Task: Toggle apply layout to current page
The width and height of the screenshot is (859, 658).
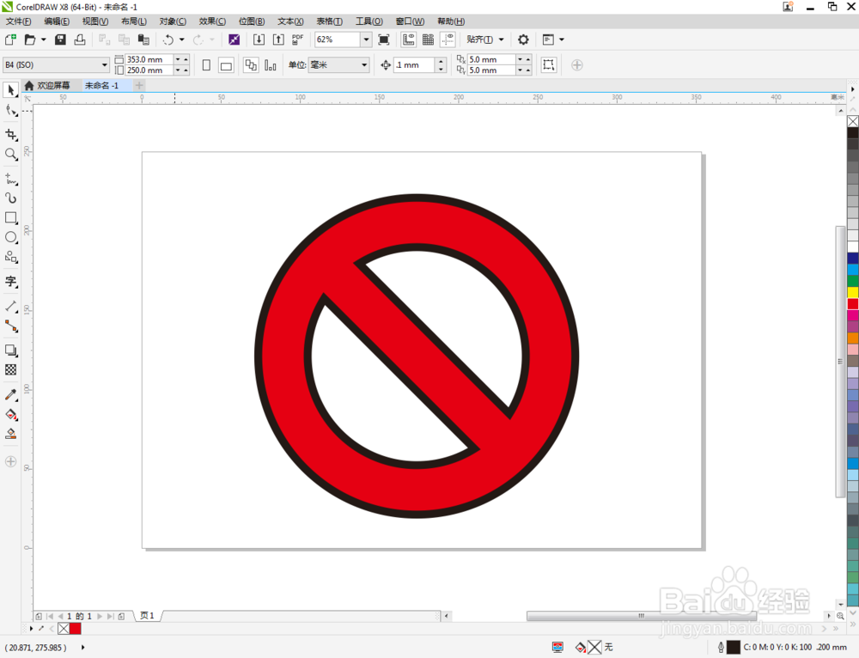Action: click(270, 65)
